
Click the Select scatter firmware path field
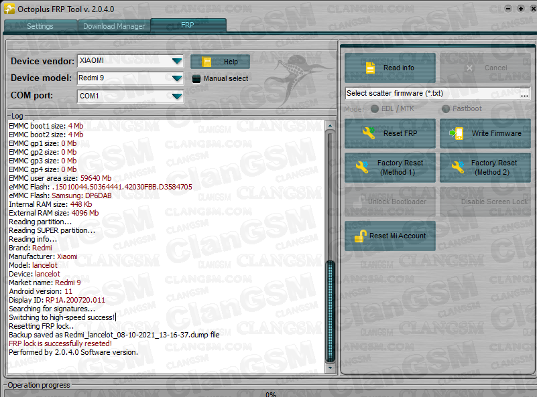(x=432, y=93)
